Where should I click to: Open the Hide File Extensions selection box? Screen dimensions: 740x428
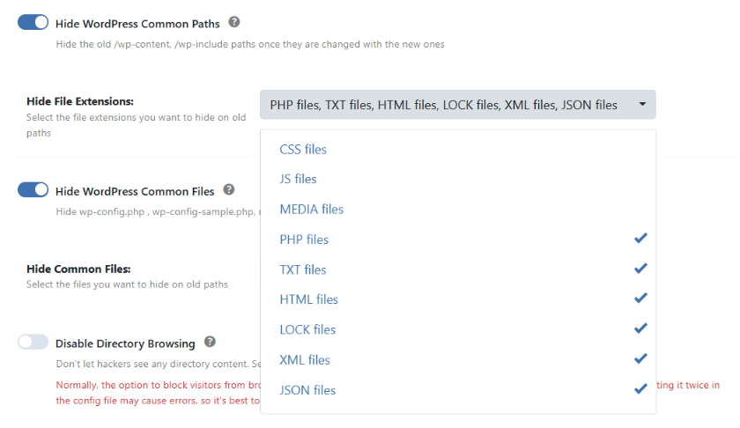point(443,105)
